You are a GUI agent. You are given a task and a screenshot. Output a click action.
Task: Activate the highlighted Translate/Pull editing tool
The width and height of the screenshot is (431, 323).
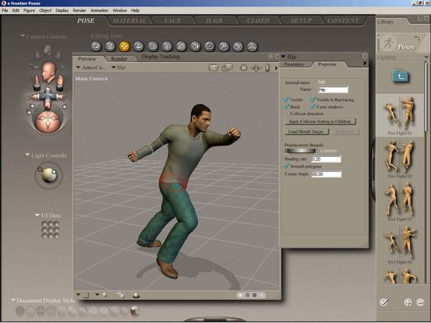pos(124,46)
